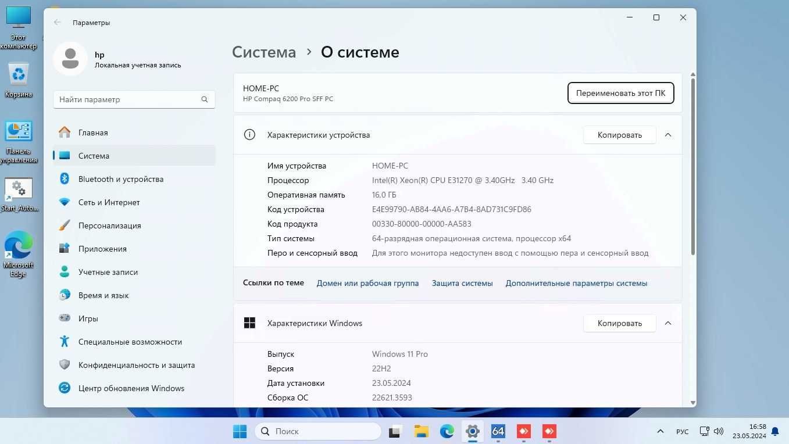Navigate to Главная settings page
The image size is (789, 444).
click(x=134, y=133)
